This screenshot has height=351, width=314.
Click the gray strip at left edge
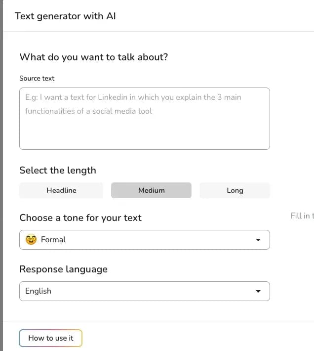pos(1,175)
